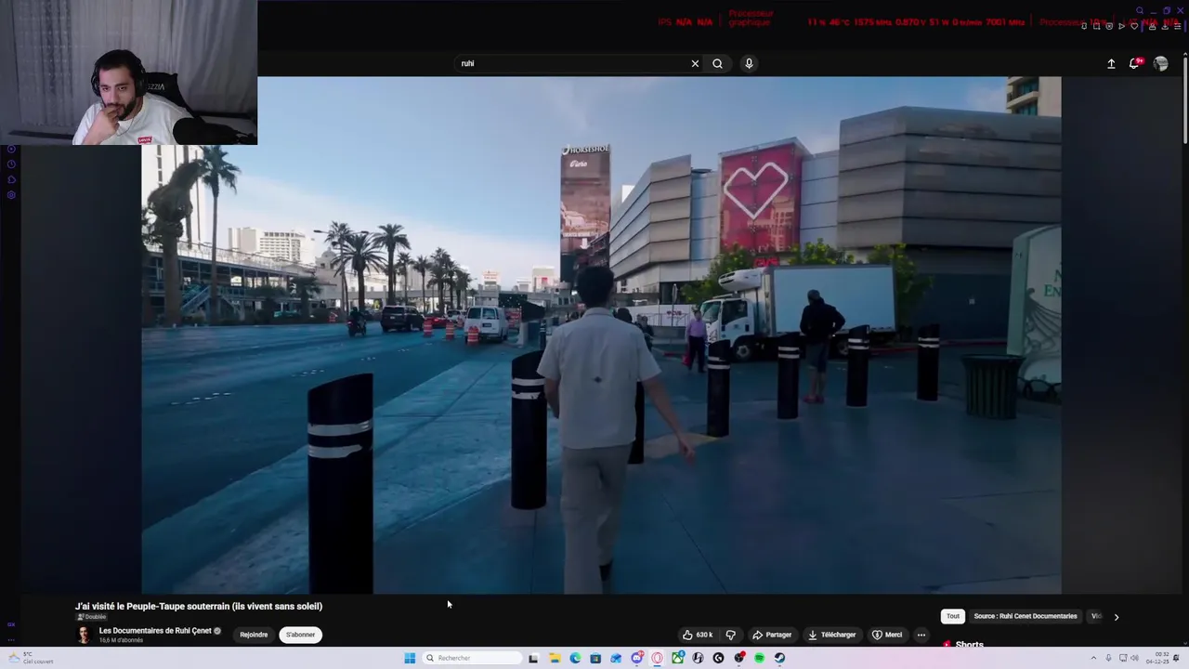Open Les Documentaires de Ruhi Çenet channel
Image resolution: width=1189 pixels, height=669 pixels.
(x=155, y=631)
